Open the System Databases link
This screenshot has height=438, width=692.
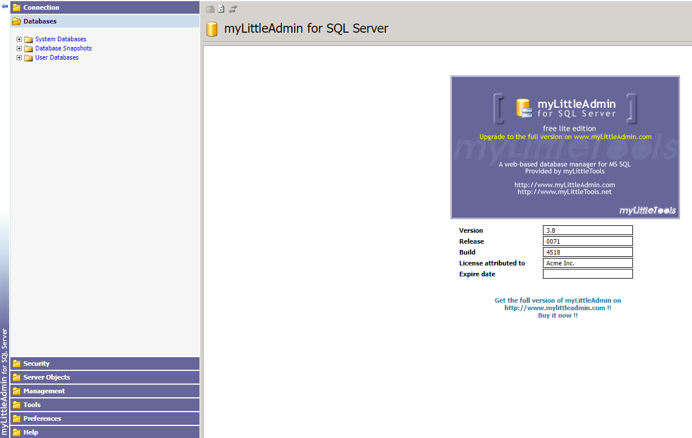(x=61, y=39)
